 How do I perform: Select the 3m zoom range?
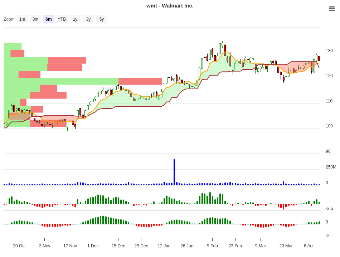point(35,19)
